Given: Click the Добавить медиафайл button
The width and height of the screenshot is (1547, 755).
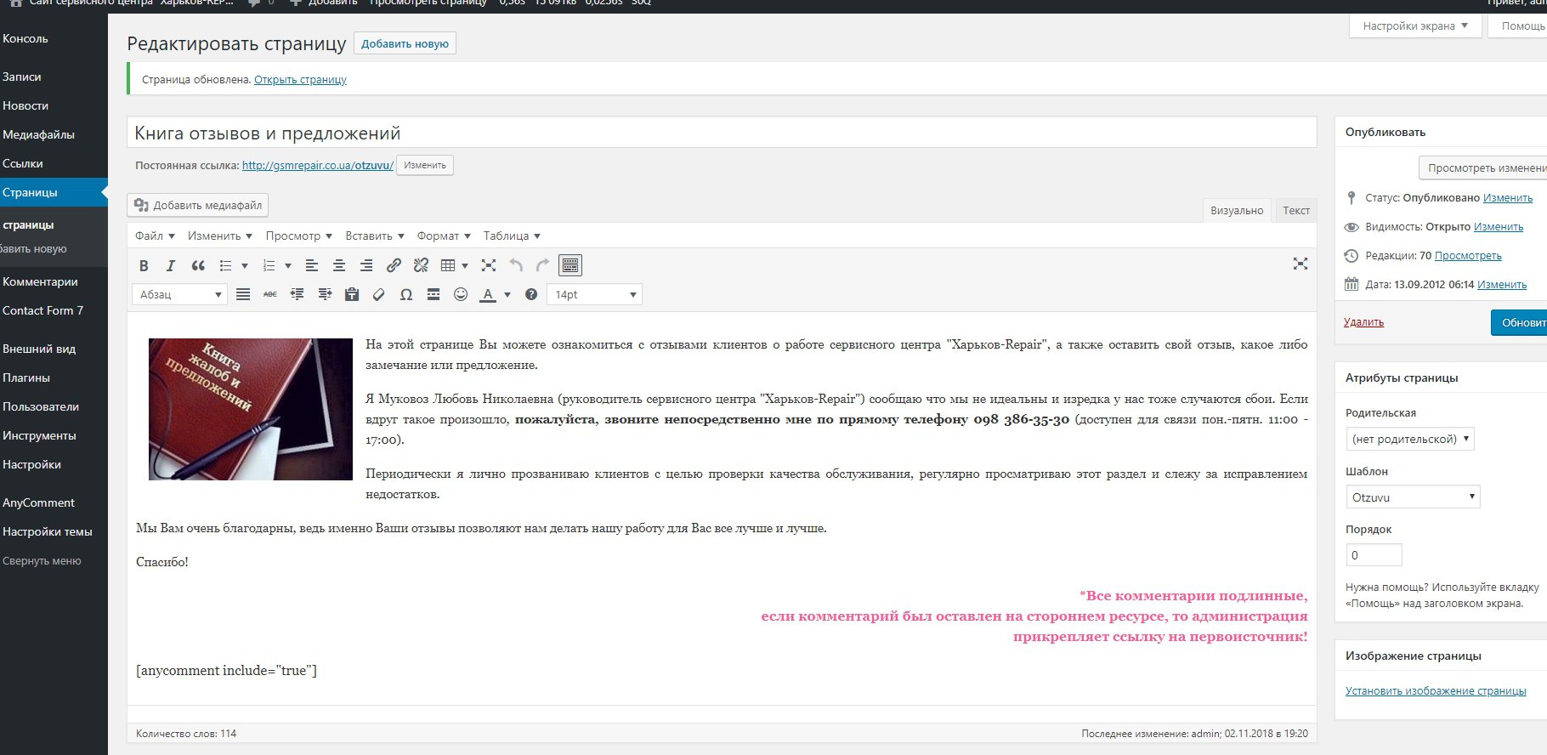Looking at the screenshot, I should (198, 206).
